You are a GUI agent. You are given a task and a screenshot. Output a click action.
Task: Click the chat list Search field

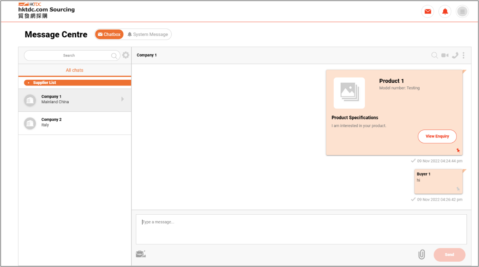click(x=72, y=56)
